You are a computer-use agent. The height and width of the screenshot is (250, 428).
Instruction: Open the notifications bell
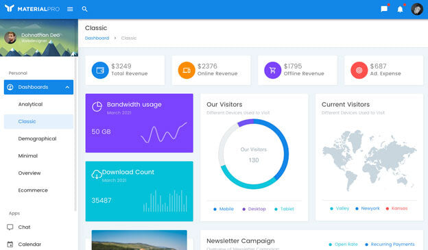[400, 10]
